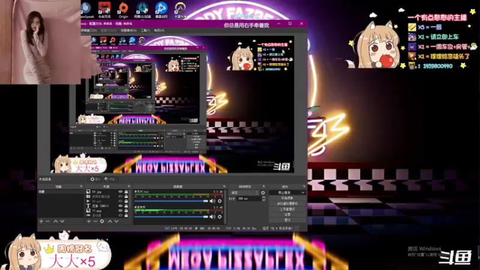Viewport: 480px width, 270px height.
Task: Click the 停止推流 stop streaming button
Action: pos(284,193)
